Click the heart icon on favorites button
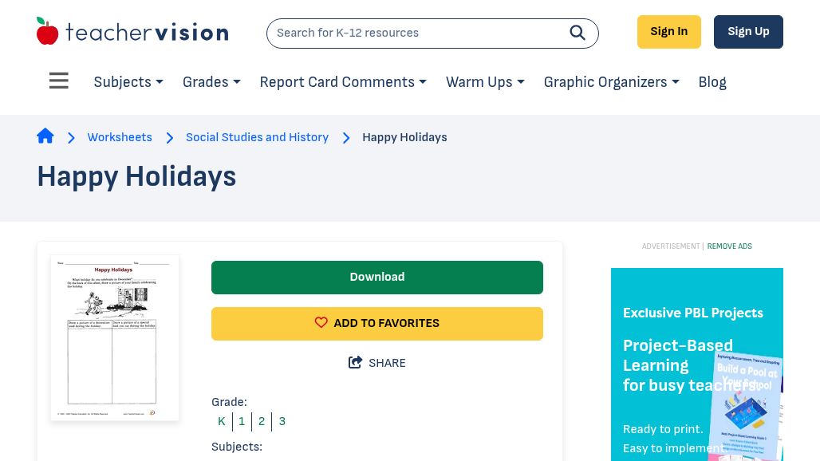Screen dimensions: 820x461 (321, 323)
